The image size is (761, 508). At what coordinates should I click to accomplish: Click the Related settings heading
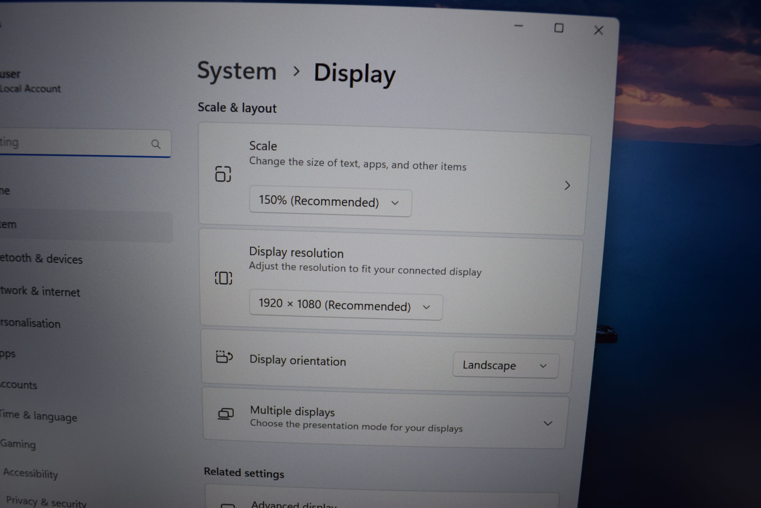pos(244,473)
